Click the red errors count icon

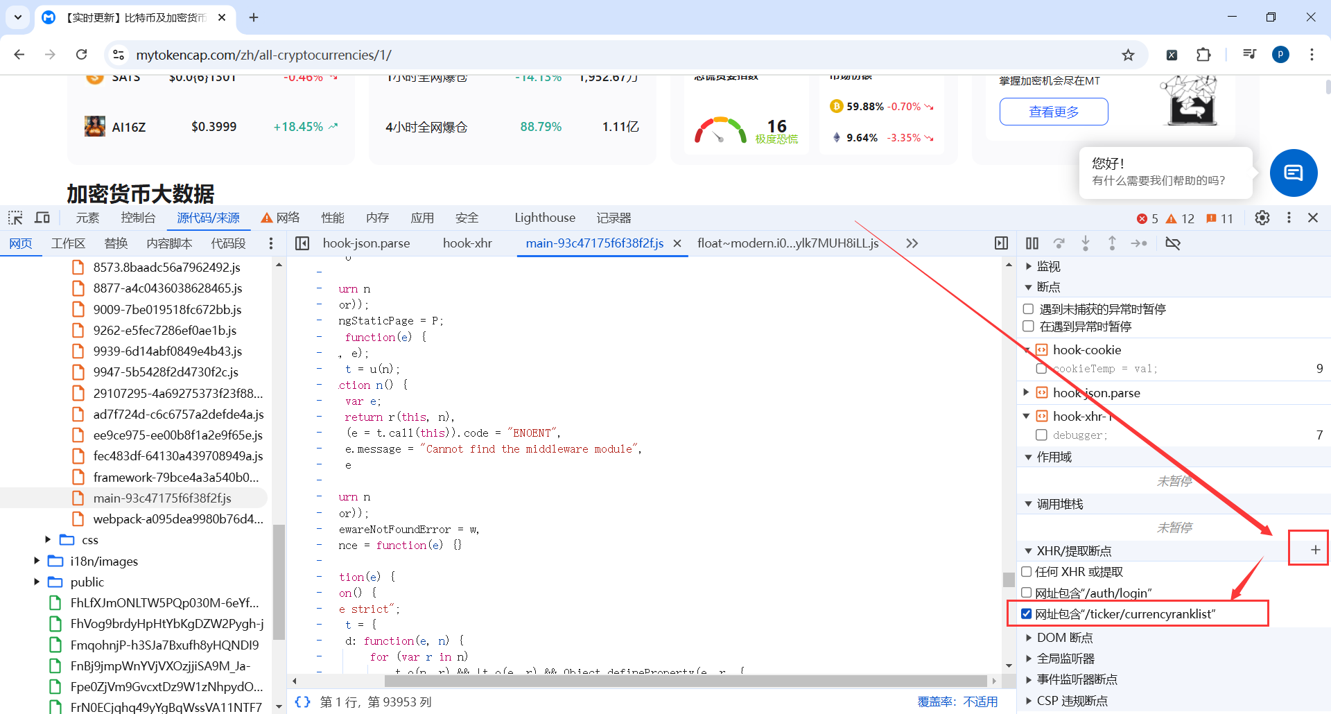pyautogui.click(x=1142, y=218)
